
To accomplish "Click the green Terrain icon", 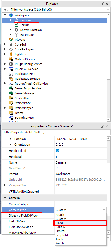I will tap(16, 25).
